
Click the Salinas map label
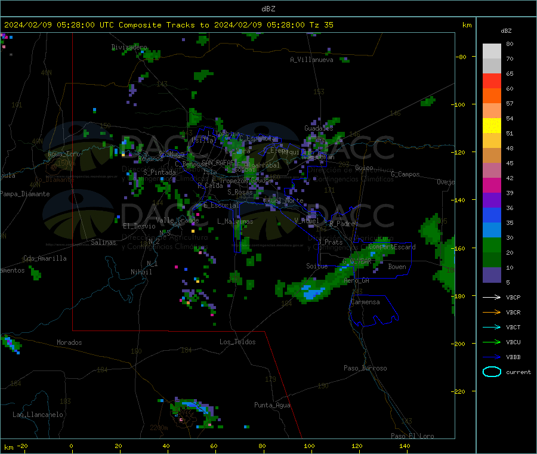click(x=103, y=242)
